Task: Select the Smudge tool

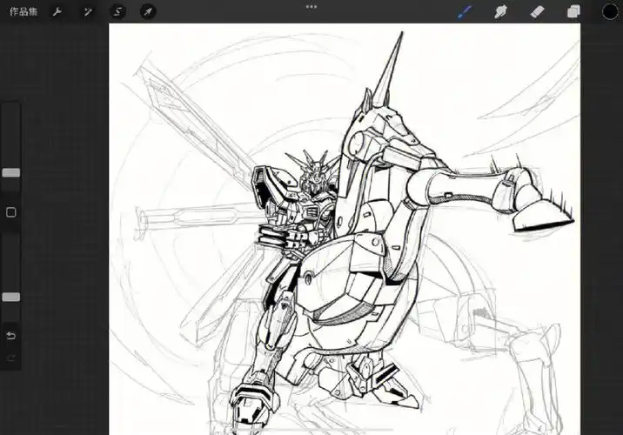Action: (501, 12)
